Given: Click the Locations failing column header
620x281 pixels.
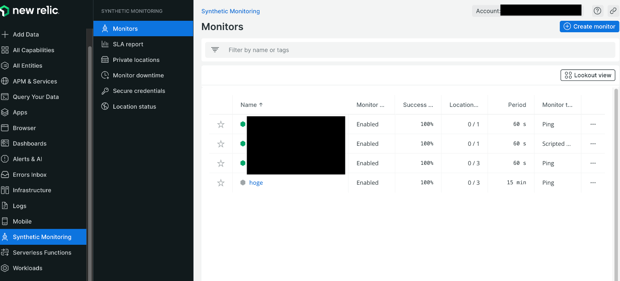Looking at the screenshot, I should (x=464, y=105).
